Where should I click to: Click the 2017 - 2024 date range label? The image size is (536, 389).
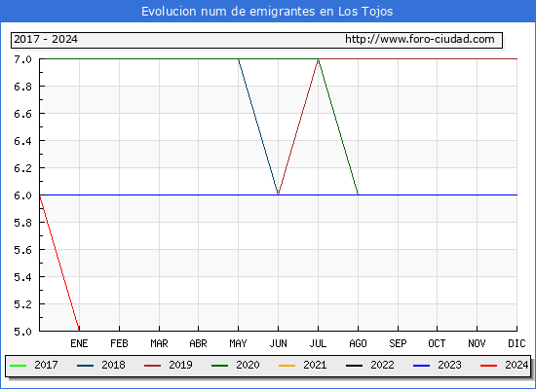point(46,39)
